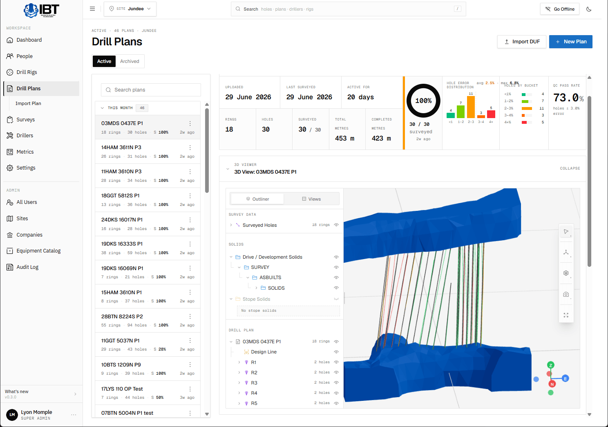This screenshot has height=427, width=608.
Task: Toggle visibility of ASBUILTS folder
Action: pos(336,277)
